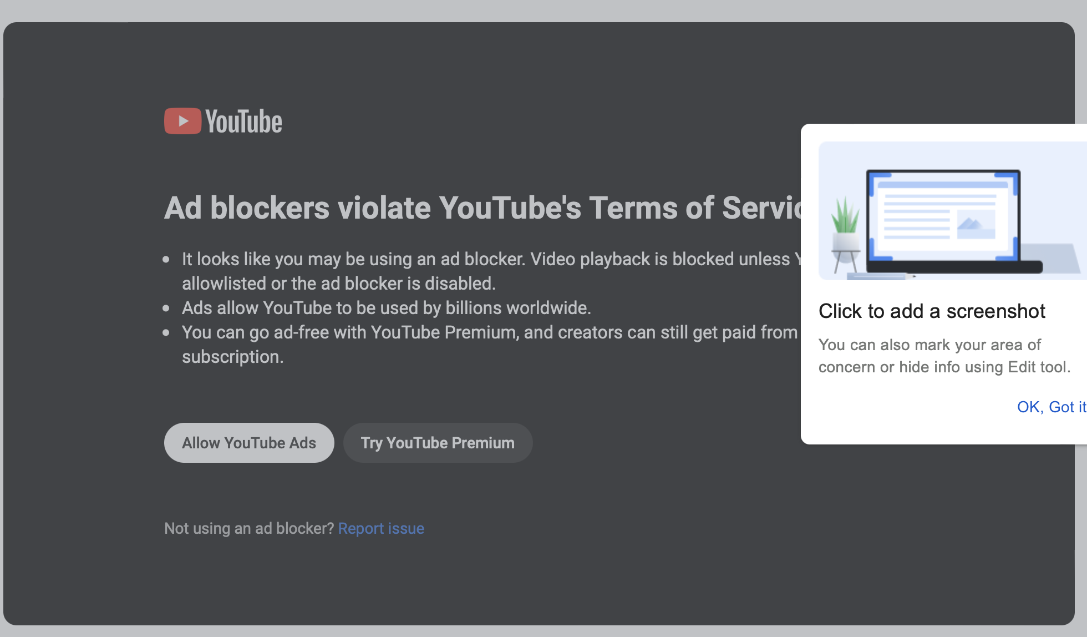The width and height of the screenshot is (1087, 637).
Task: Click the YouTube wordmark text
Action: 243,122
